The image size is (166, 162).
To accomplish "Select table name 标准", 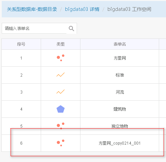I will click(120, 75).
